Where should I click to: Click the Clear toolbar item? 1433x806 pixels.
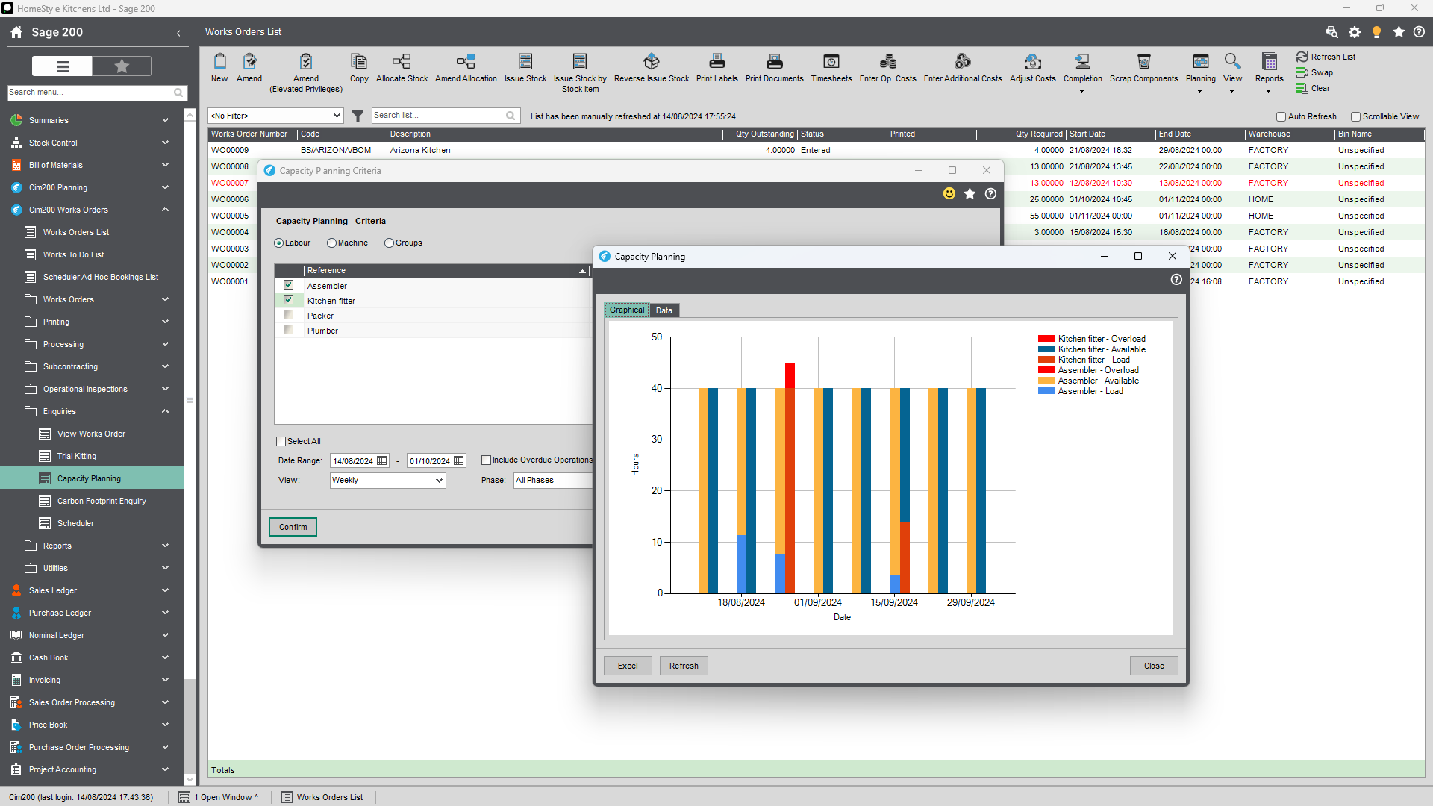(x=1314, y=88)
